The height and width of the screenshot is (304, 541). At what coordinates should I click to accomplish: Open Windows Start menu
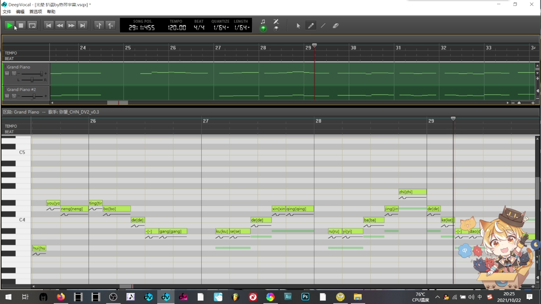(x=8, y=297)
